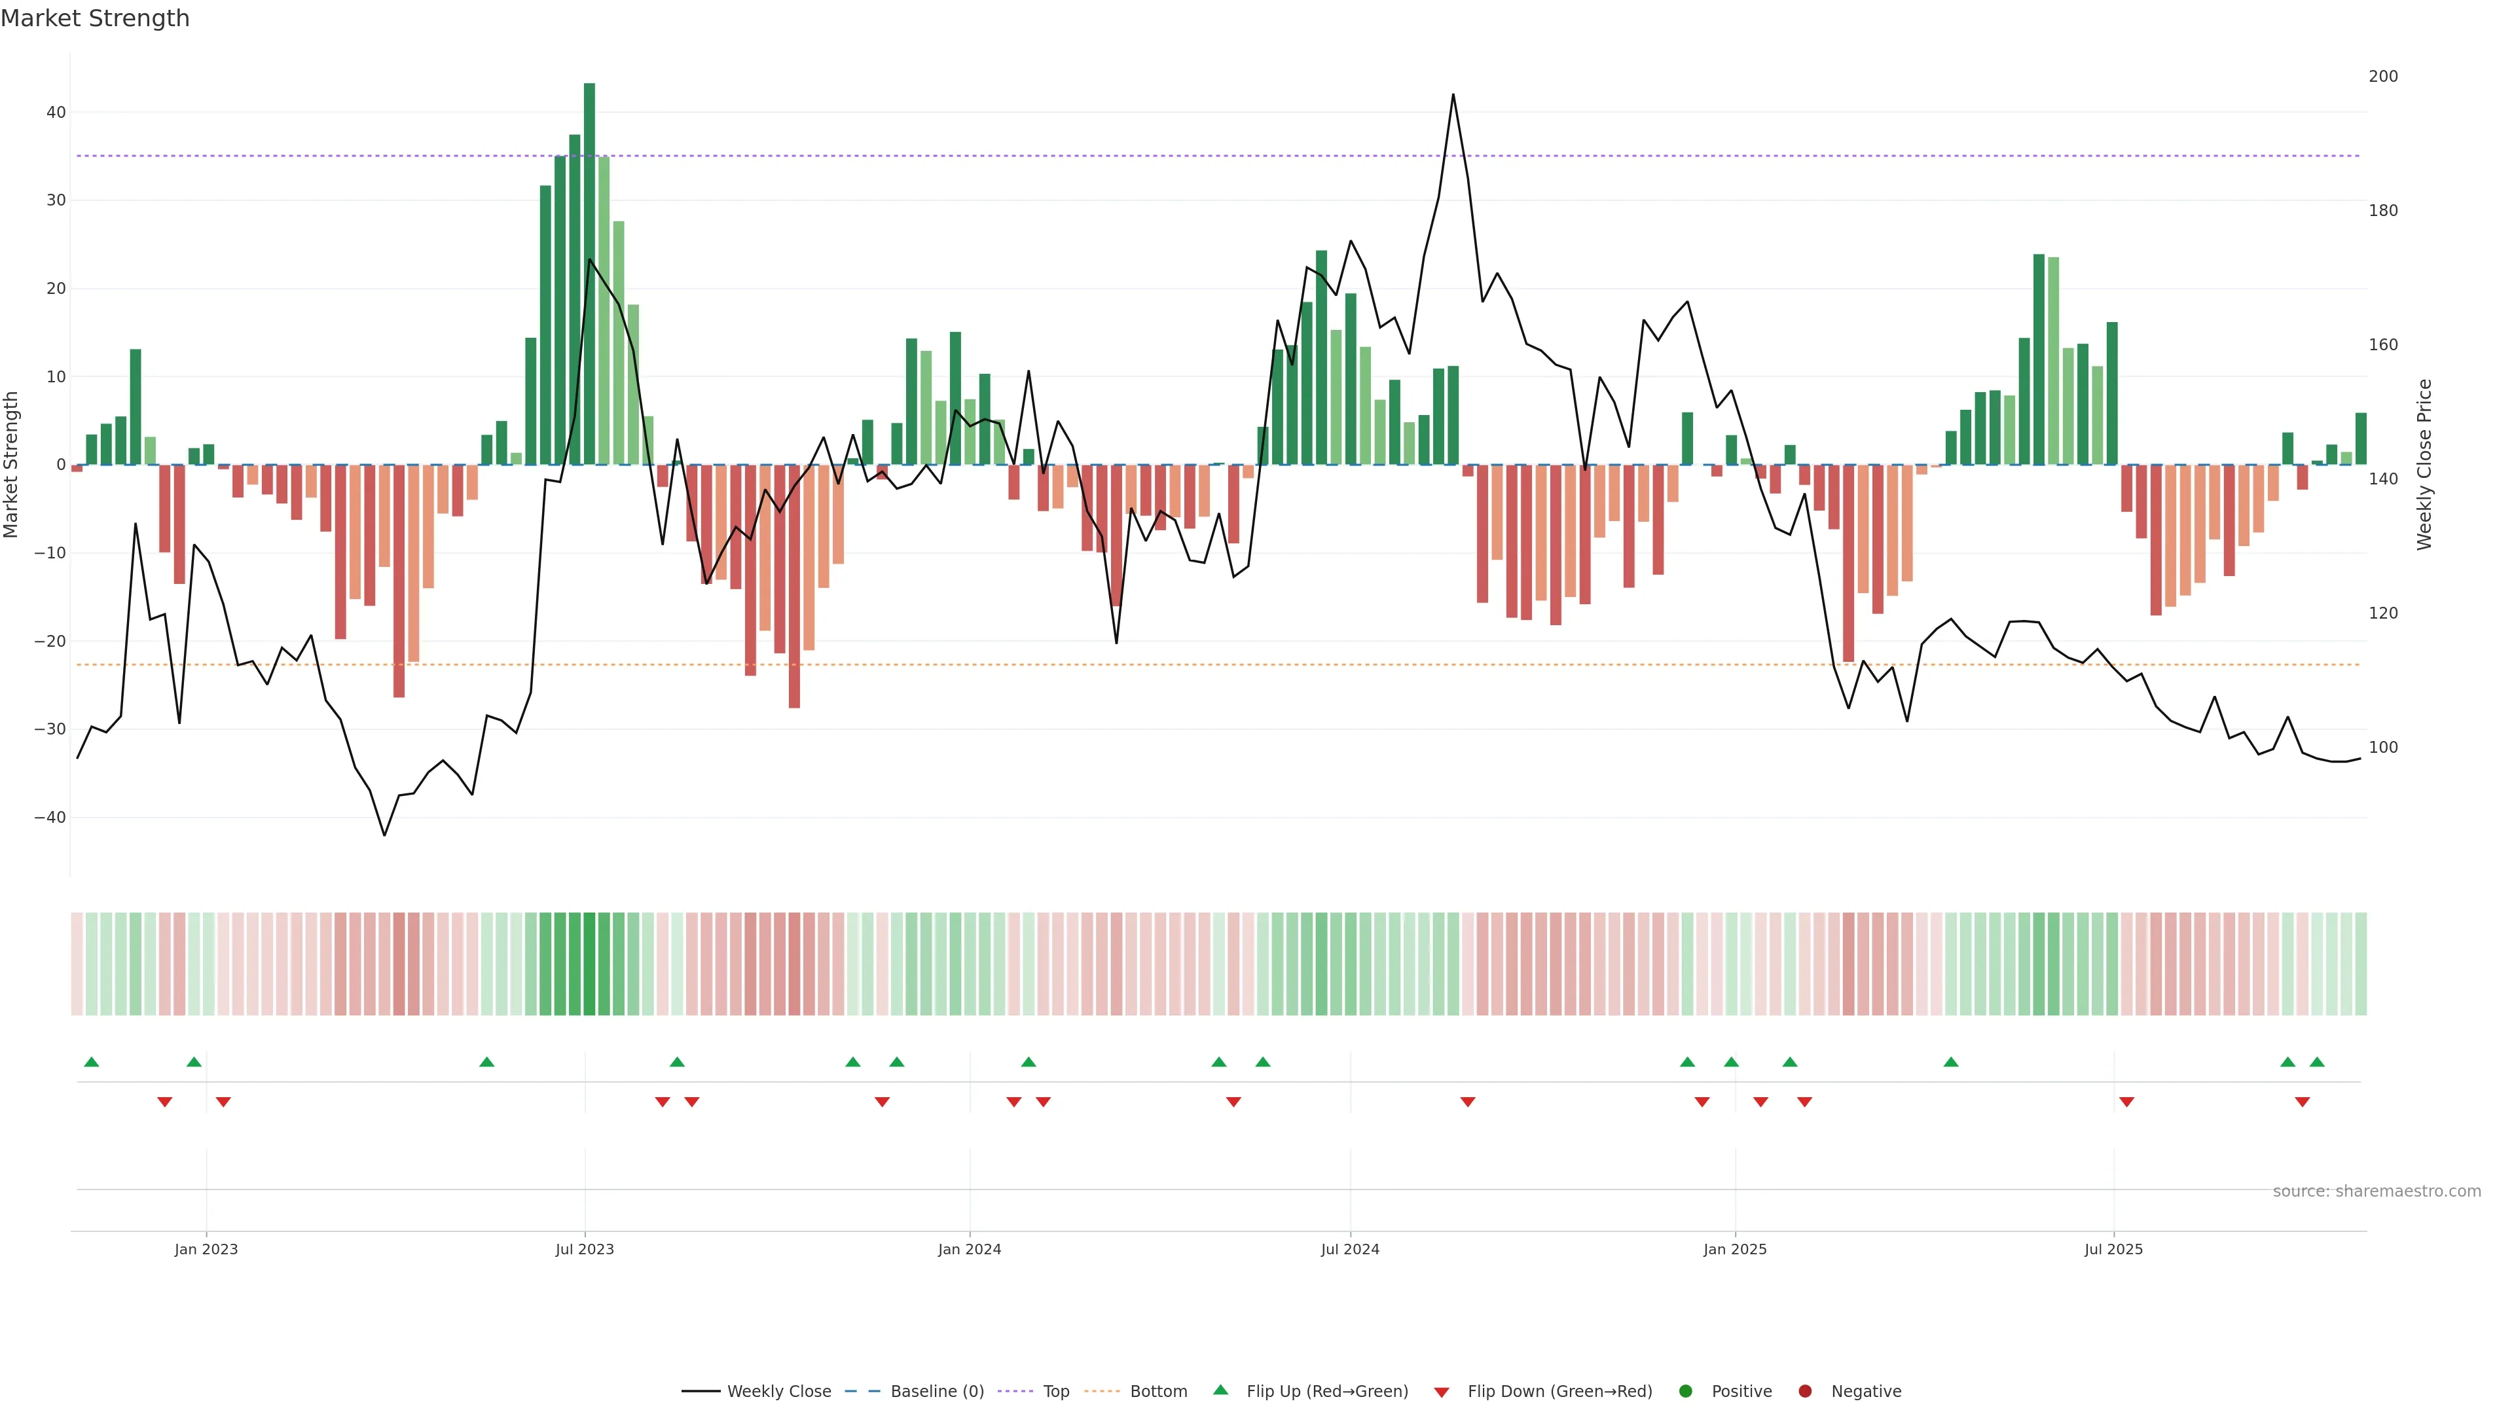Click the leftmost red flip-down triangle marker

tap(165, 1102)
